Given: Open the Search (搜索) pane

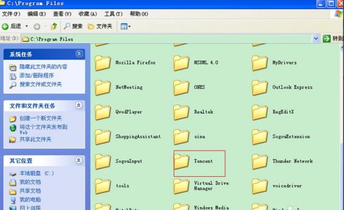Looking at the screenshot, I should click(73, 26).
